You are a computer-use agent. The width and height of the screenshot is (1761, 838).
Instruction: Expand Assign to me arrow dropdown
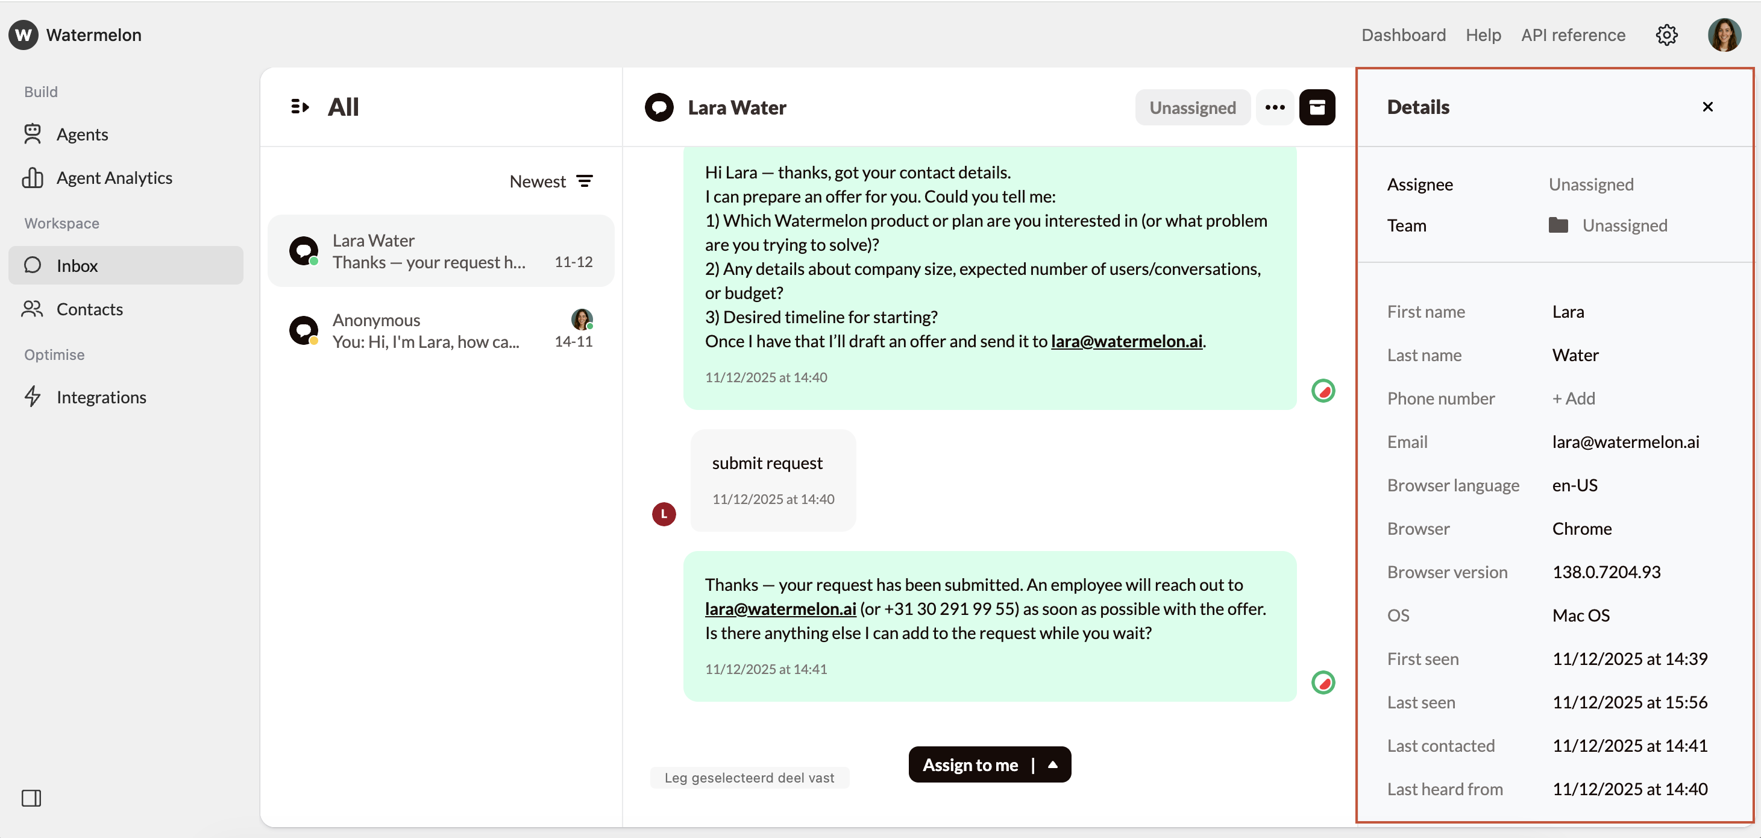(1053, 765)
